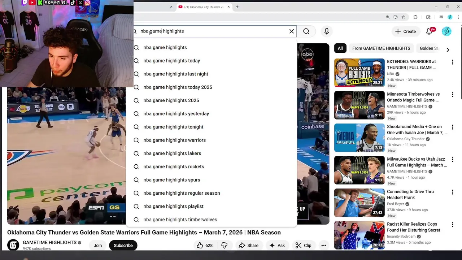The image size is (462, 260).
Task: Open options for Timberwolves vs Magic video
Action: click(452, 95)
